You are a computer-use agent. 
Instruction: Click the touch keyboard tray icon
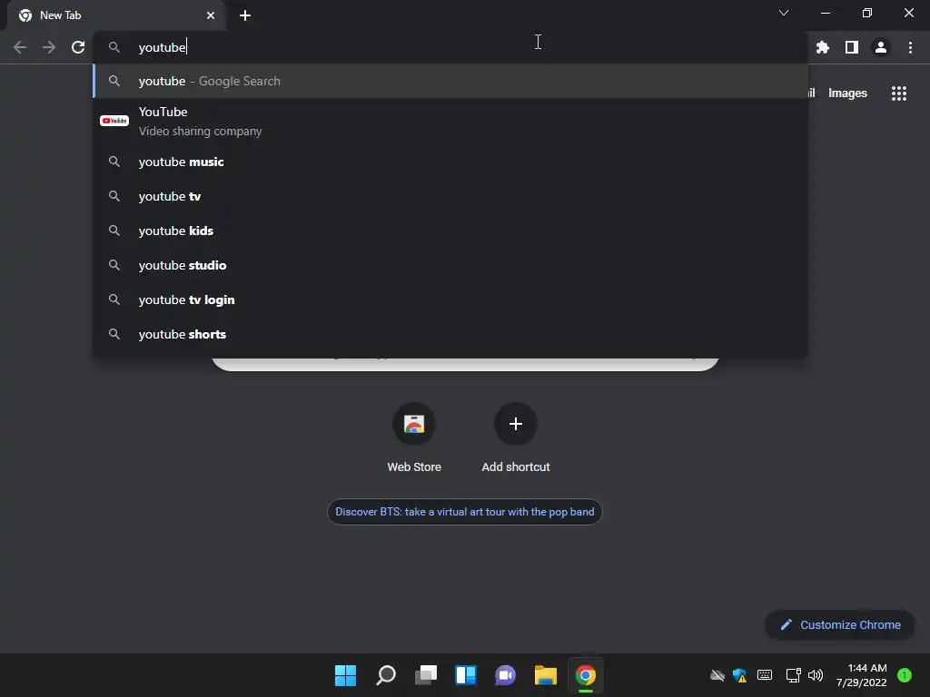(765, 675)
